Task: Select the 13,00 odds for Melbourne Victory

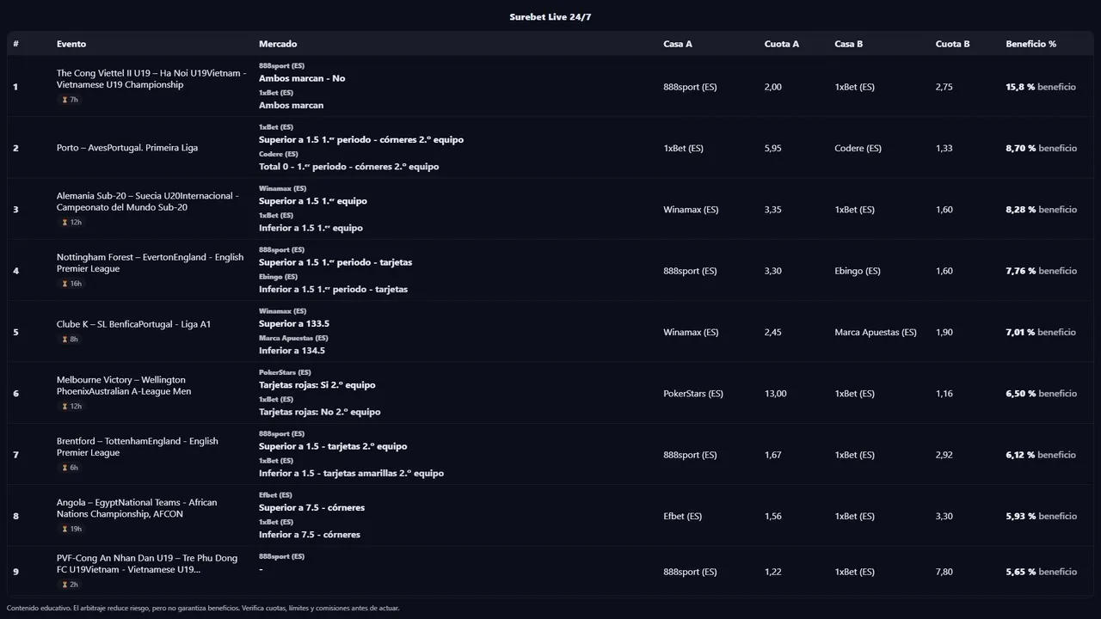Action: tap(775, 394)
